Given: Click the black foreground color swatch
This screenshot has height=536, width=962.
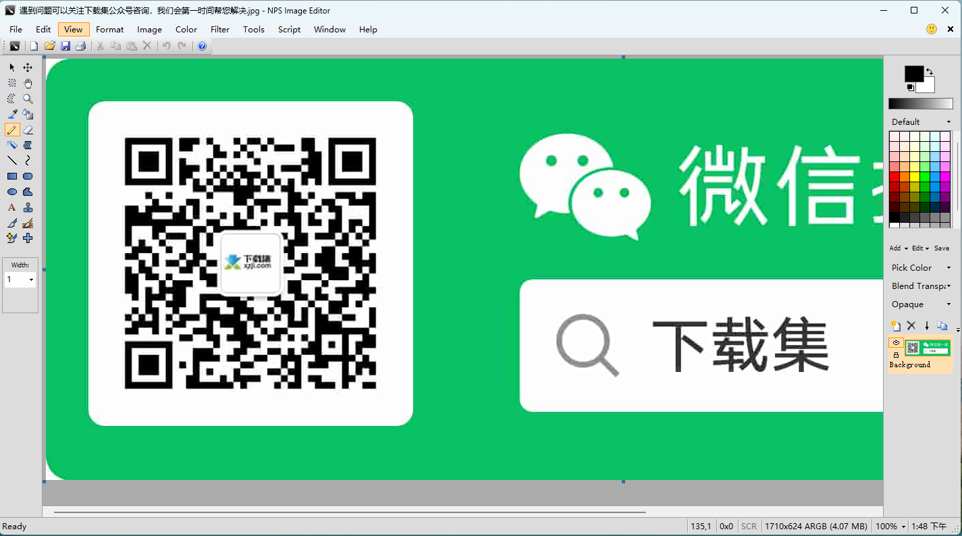Looking at the screenshot, I should coord(914,74).
